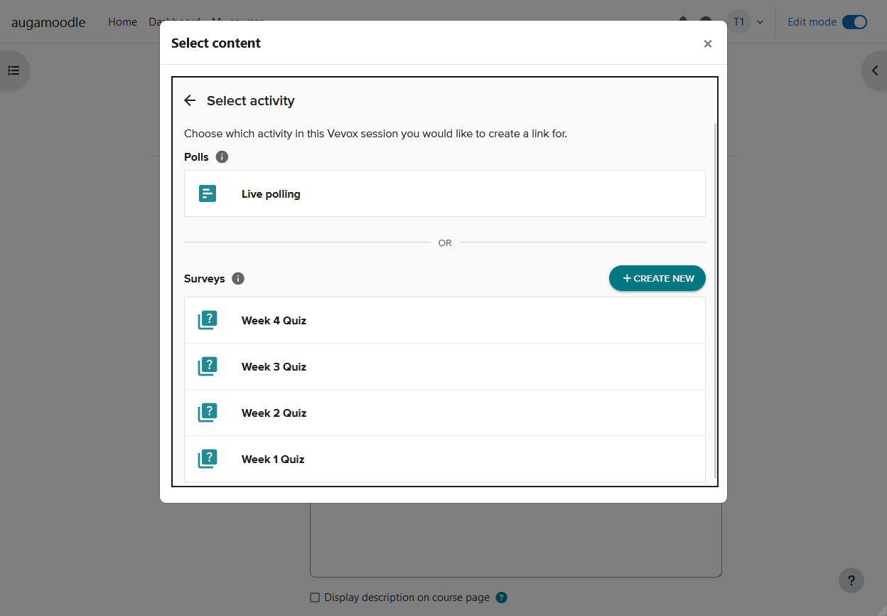Open the course index list icon
Image resolution: width=887 pixels, height=616 pixels.
tap(14, 70)
